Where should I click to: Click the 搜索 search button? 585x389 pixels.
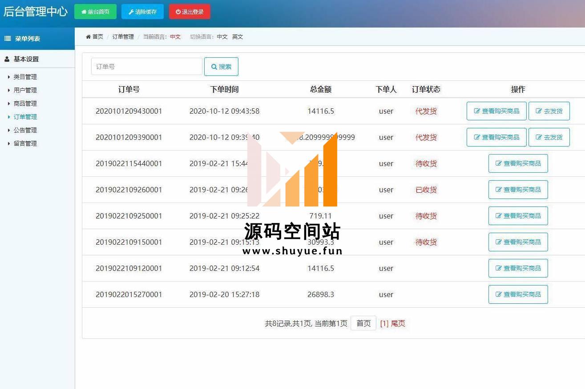(x=221, y=67)
